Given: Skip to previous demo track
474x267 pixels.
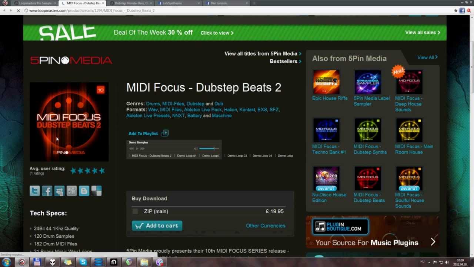Looking at the screenshot, I should (131, 149).
